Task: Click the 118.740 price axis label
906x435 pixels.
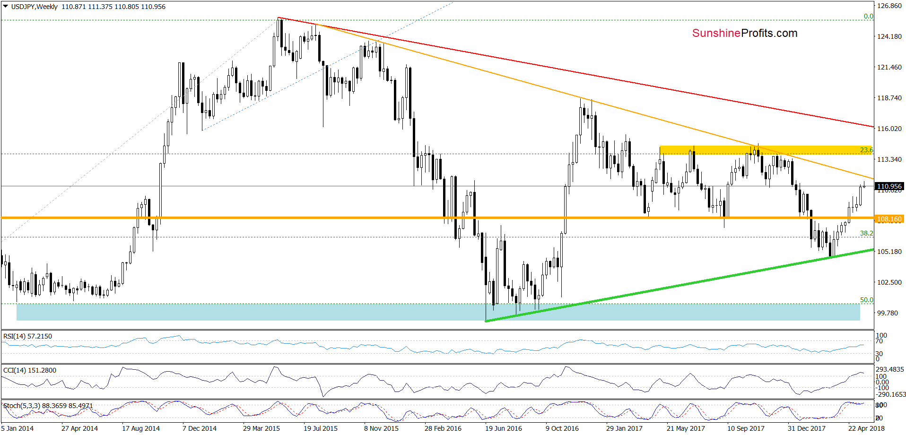Action: coord(889,98)
